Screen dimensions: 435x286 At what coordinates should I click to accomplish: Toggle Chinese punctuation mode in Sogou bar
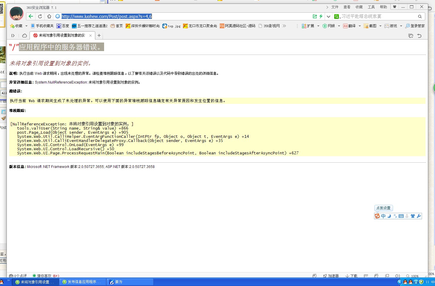point(395,216)
